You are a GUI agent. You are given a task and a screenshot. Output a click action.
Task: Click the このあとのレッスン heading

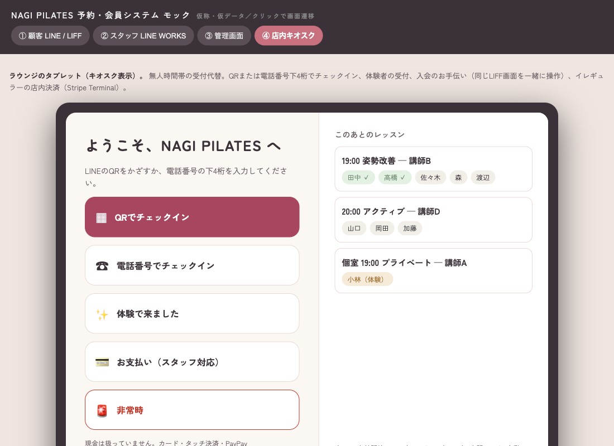tap(370, 134)
